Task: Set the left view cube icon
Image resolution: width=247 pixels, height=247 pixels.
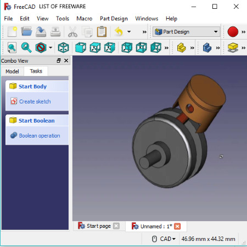Action: [156, 48]
